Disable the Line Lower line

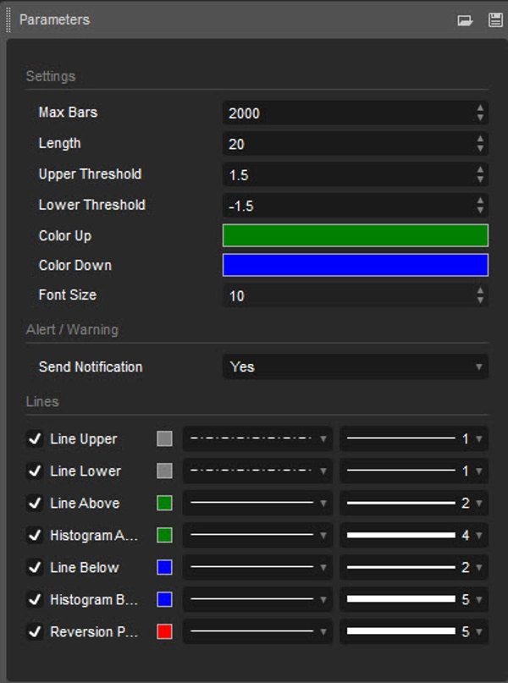click(35, 471)
